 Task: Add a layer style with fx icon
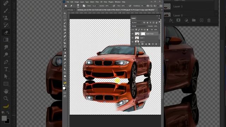(139, 44)
